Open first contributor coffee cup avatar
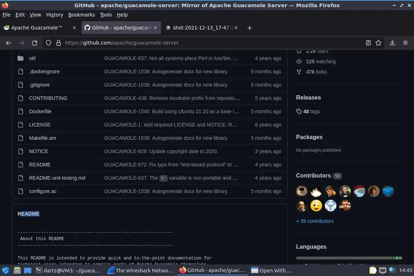 point(302,191)
